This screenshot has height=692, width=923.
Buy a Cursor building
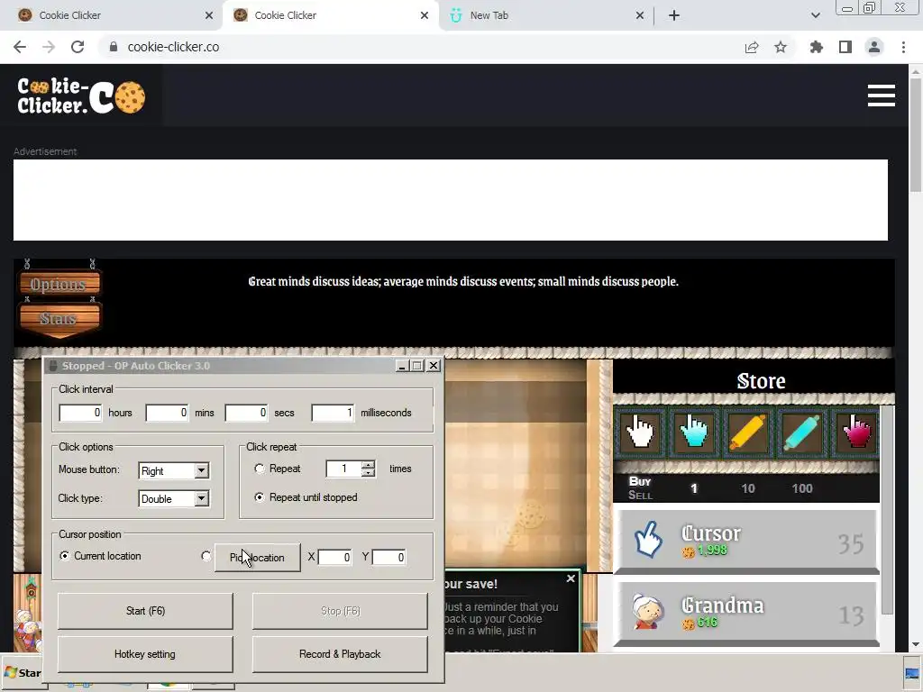tap(745, 542)
